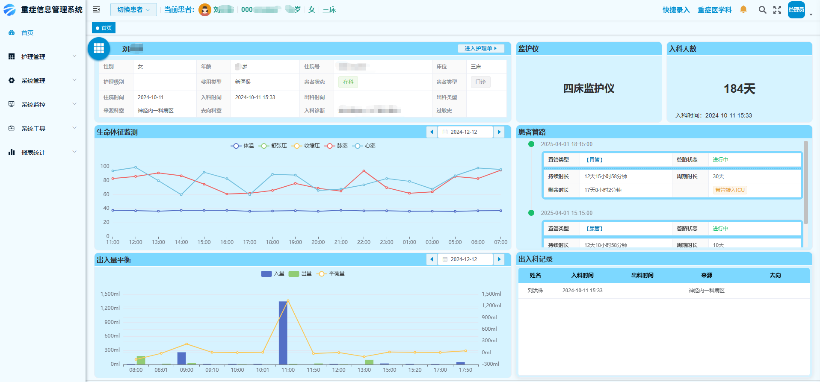Open the notification bell
The width and height of the screenshot is (820, 382).
click(743, 9)
